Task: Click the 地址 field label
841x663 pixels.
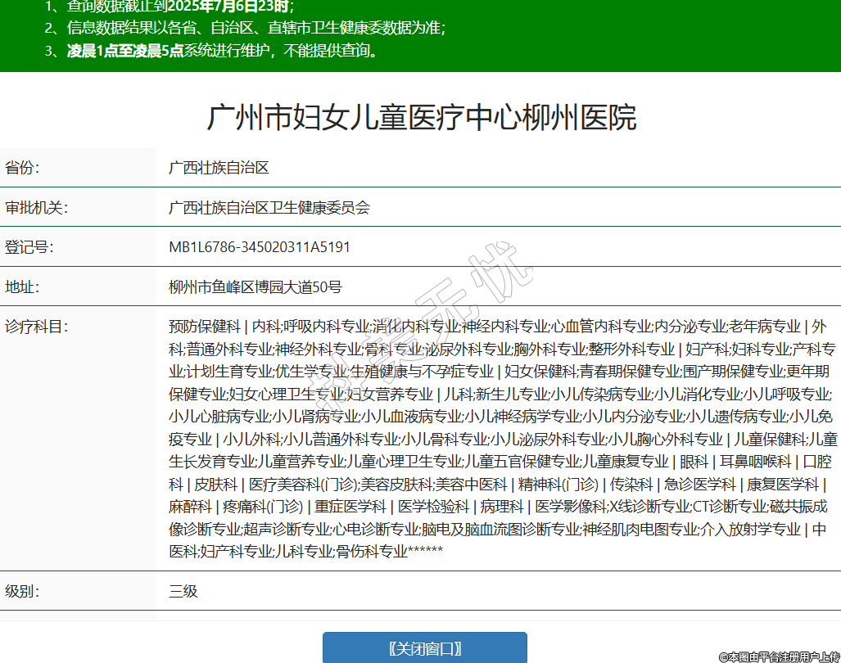Action: pyautogui.click(x=23, y=286)
